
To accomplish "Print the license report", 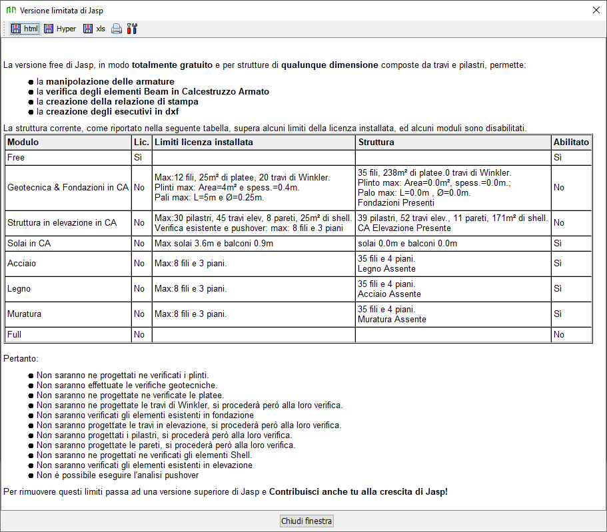I will click(x=117, y=29).
